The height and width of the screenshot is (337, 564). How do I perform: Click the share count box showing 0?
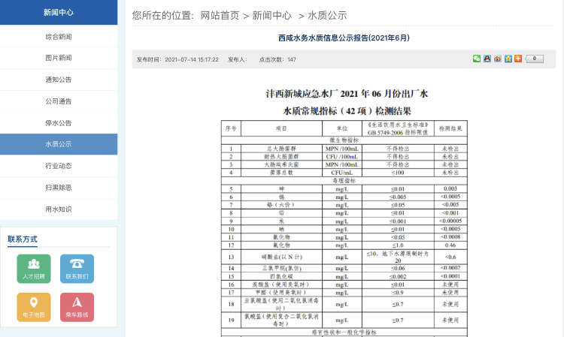pyautogui.click(x=534, y=59)
